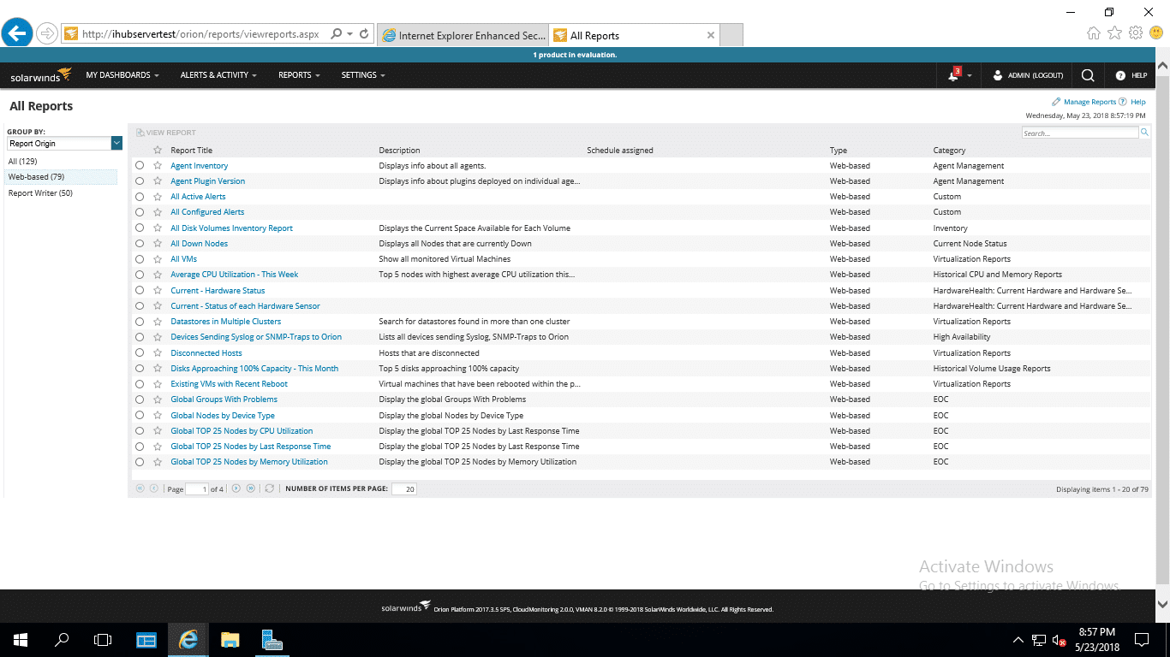Click the search magnifier in Orion header
The width and height of the screenshot is (1170, 657).
click(x=1088, y=75)
